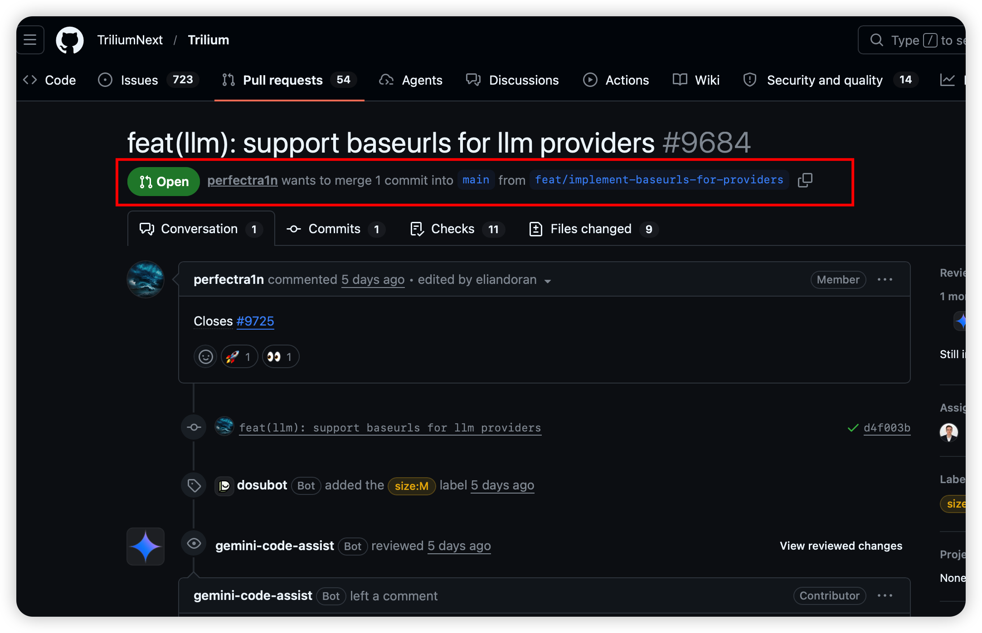Click the Member badge on first comment
Screen dimensions: 982x633
pos(838,280)
